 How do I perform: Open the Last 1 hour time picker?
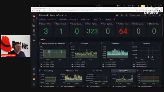click(x=136, y=15)
